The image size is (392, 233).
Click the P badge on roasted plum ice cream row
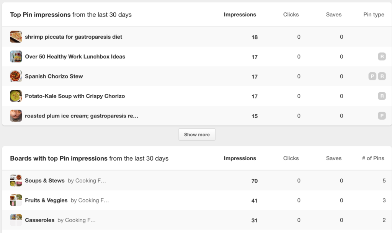point(381,116)
